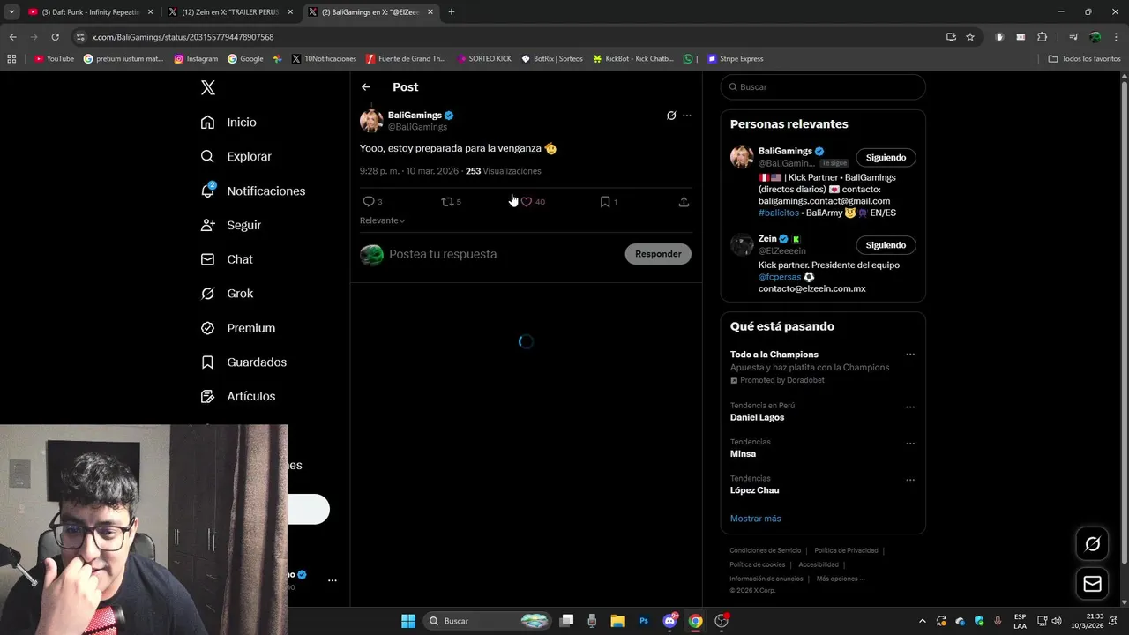Open the Stripe Express bookmark

(x=735, y=59)
